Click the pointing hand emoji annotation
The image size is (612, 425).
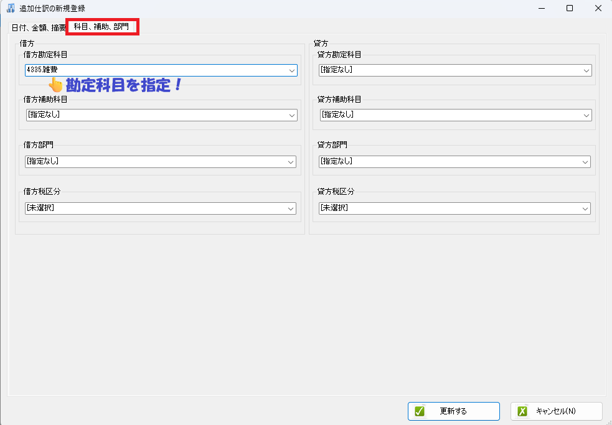tap(56, 85)
